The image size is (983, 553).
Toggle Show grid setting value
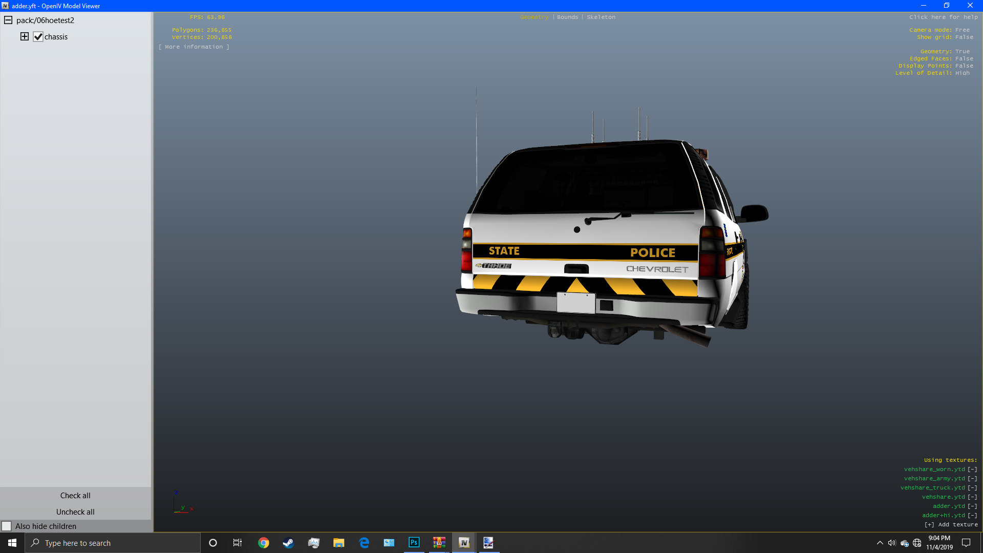pyautogui.click(x=964, y=37)
